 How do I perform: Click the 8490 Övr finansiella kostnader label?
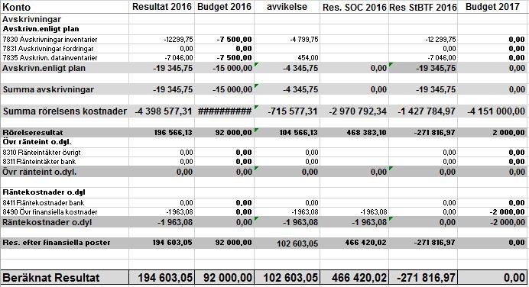(x=50, y=212)
